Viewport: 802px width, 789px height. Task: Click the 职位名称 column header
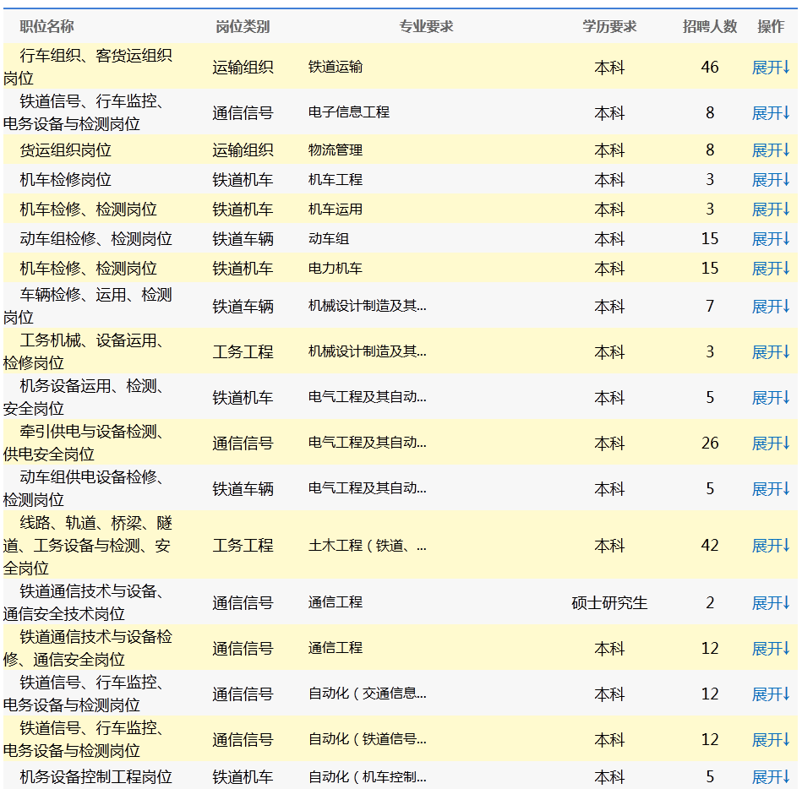(x=46, y=26)
